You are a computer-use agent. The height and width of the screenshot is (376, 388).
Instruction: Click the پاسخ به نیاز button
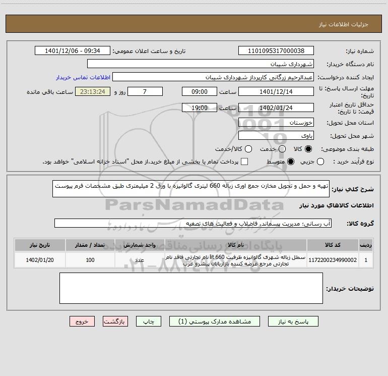click(x=293, y=321)
